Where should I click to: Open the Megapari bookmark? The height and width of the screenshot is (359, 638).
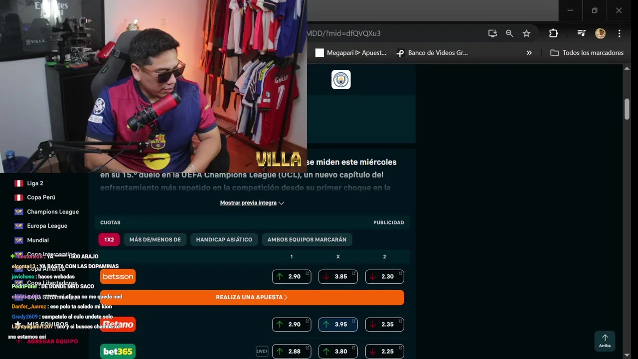pos(351,53)
